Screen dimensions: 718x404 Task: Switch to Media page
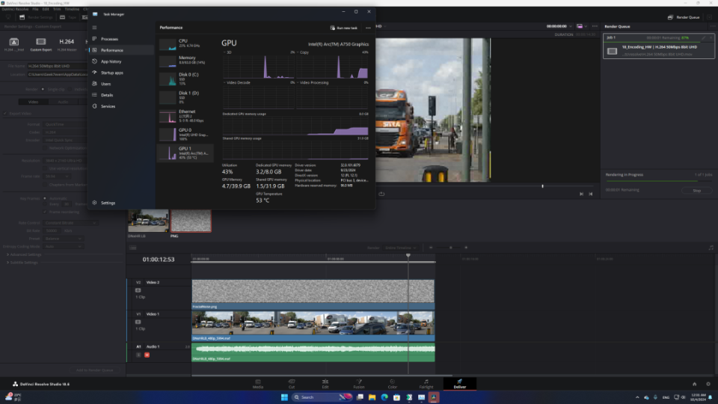click(258, 384)
